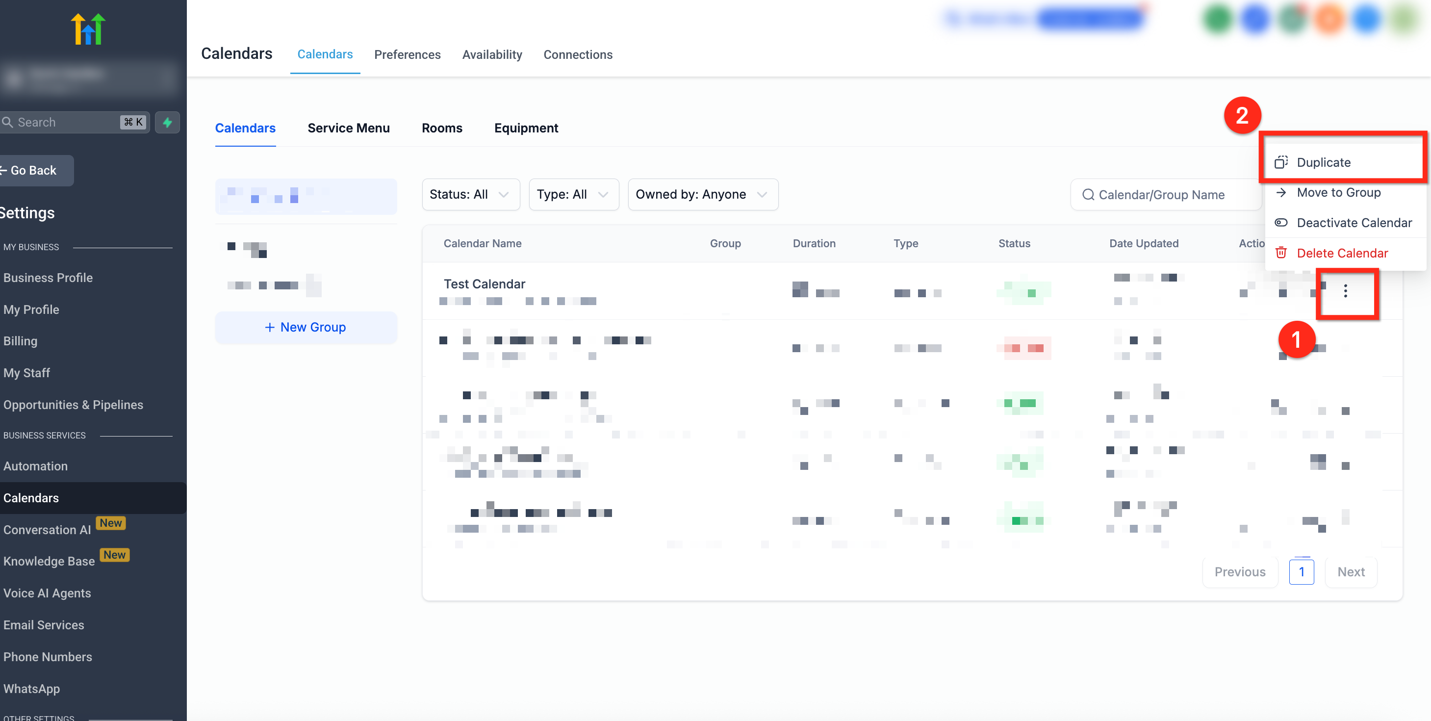Click the green lightning bolt quick-action icon
Viewport: 1431px width, 721px height.
pyautogui.click(x=167, y=122)
